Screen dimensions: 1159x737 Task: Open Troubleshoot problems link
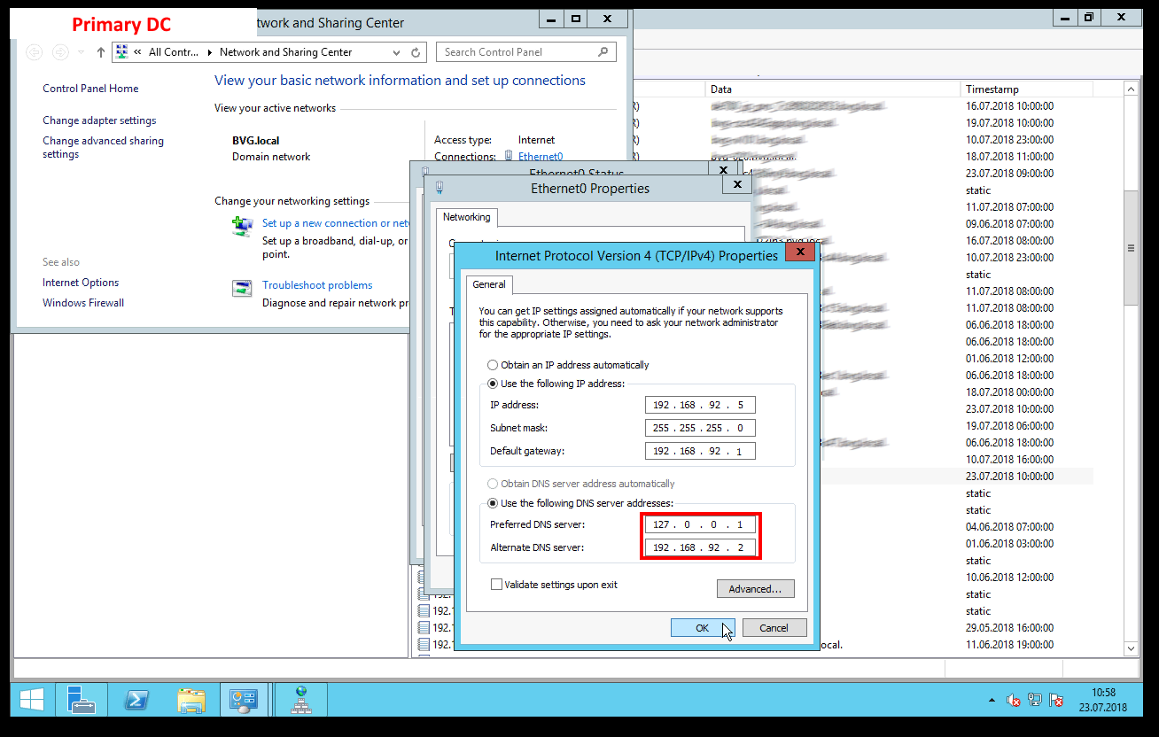pyautogui.click(x=317, y=285)
